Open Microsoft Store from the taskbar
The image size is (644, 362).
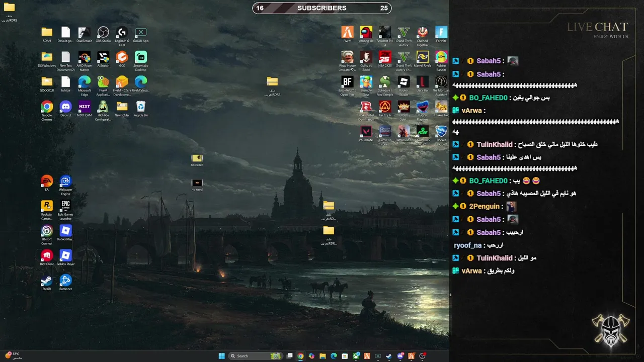(345, 356)
